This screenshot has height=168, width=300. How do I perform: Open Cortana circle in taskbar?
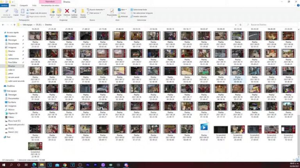[x=19, y=165]
